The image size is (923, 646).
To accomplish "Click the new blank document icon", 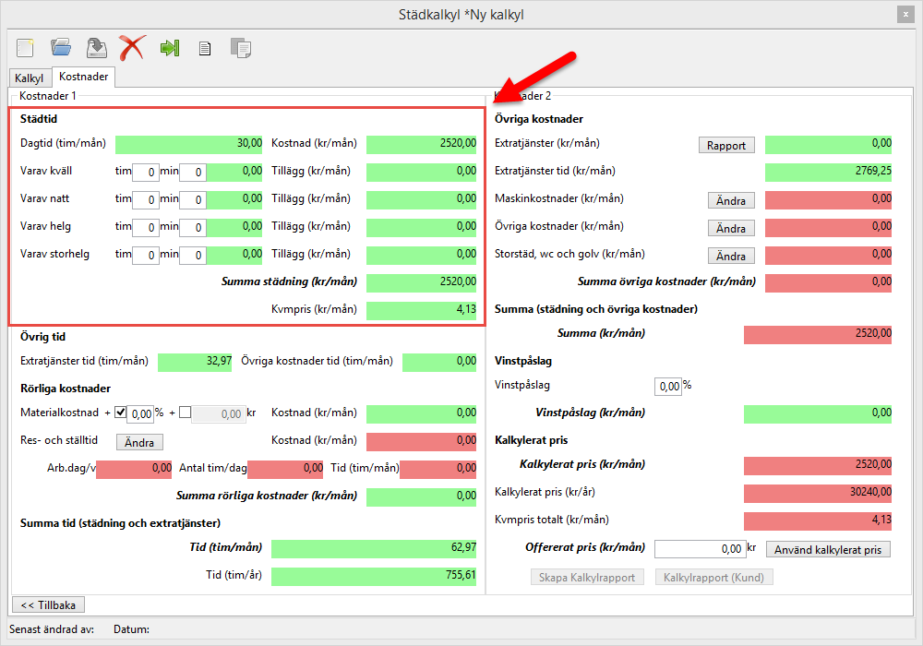I will pyautogui.click(x=25, y=48).
